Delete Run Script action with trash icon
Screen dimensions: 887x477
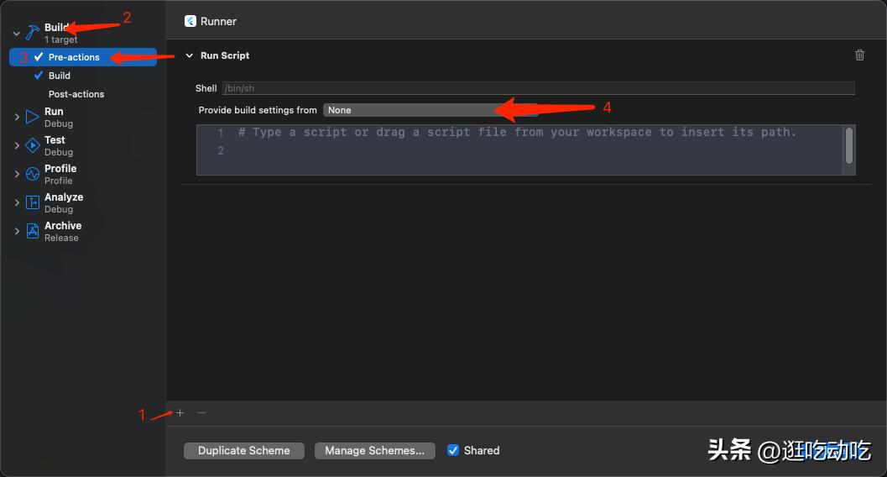coord(859,55)
